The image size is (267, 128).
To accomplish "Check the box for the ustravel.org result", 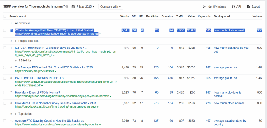I will coord(5,78).
